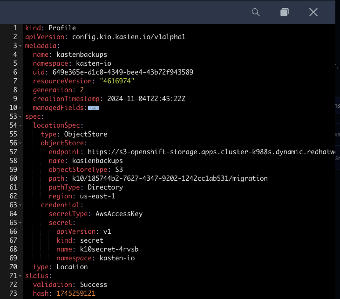The image size is (340, 299).
Task: Collapse the secret fold arrow on line 65
Action: [x=20, y=223]
